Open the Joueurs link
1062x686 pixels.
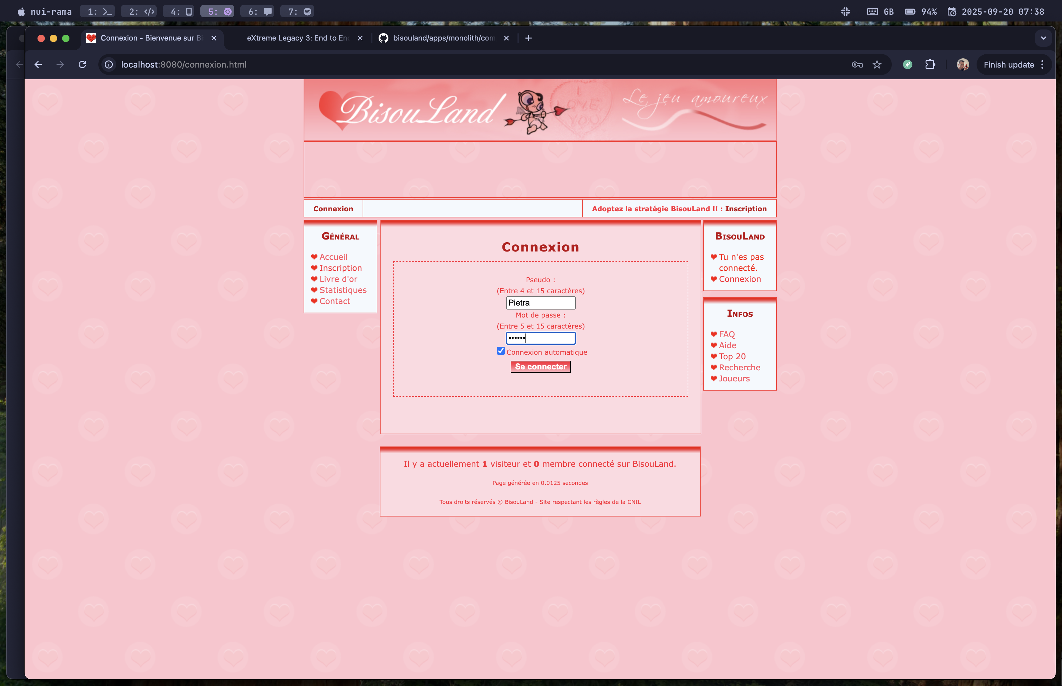coord(734,379)
